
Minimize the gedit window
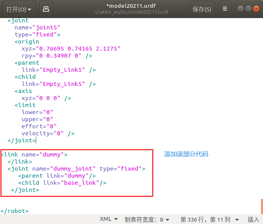[241, 9]
